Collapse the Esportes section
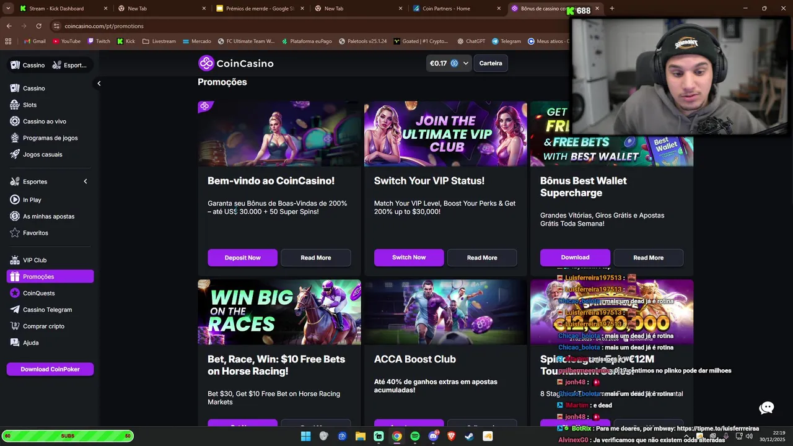This screenshot has width=793, height=446. 85,181
